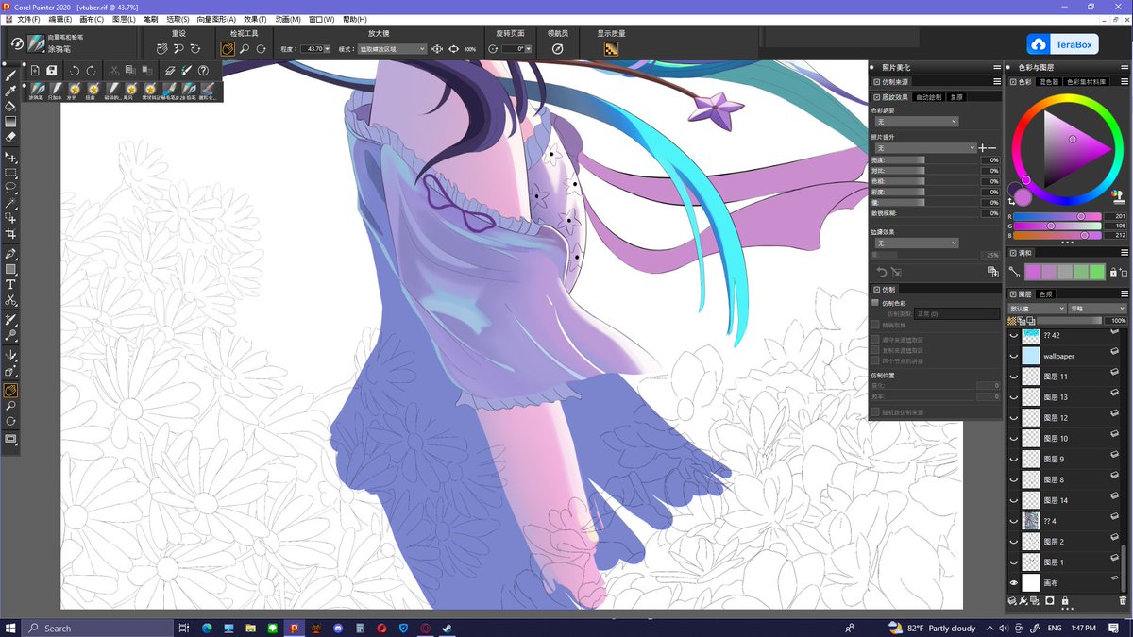Click the wallpaper layer thumbnail
Screen dimensions: 1133x637
click(x=1031, y=357)
